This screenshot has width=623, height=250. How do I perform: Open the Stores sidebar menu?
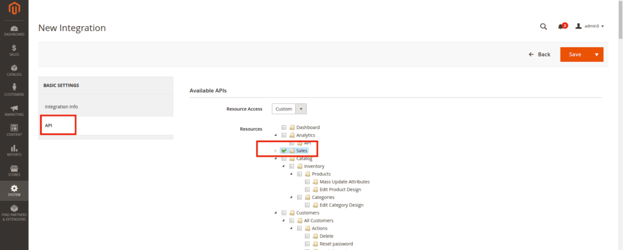pyautogui.click(x=14, y=171)
